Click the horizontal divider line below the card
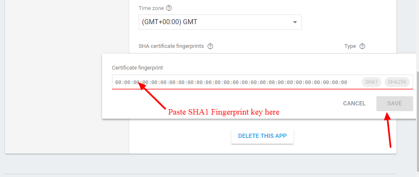Image resolution: width=419 pixels, height=177 pixels. [x=201, y=174]
